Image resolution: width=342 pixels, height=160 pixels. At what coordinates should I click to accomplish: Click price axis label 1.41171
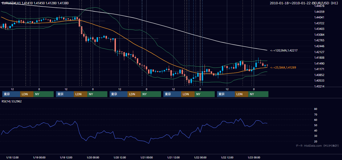pos(319,69)
